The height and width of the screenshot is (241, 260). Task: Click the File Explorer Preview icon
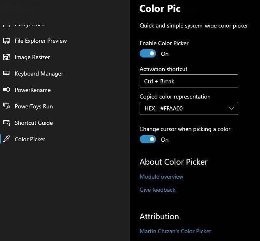[7, 41]
